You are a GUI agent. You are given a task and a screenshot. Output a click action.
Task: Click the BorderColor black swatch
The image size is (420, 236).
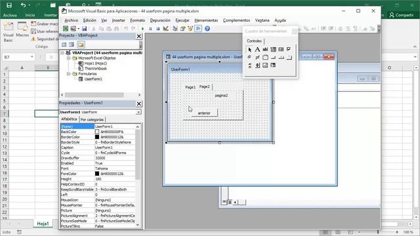coord(97,137)
